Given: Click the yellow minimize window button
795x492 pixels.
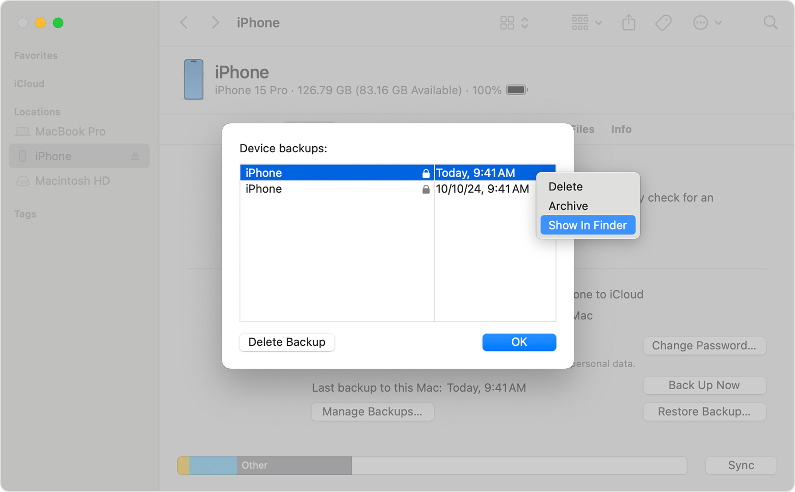Looking at the screenshot, I should point(40,23).
